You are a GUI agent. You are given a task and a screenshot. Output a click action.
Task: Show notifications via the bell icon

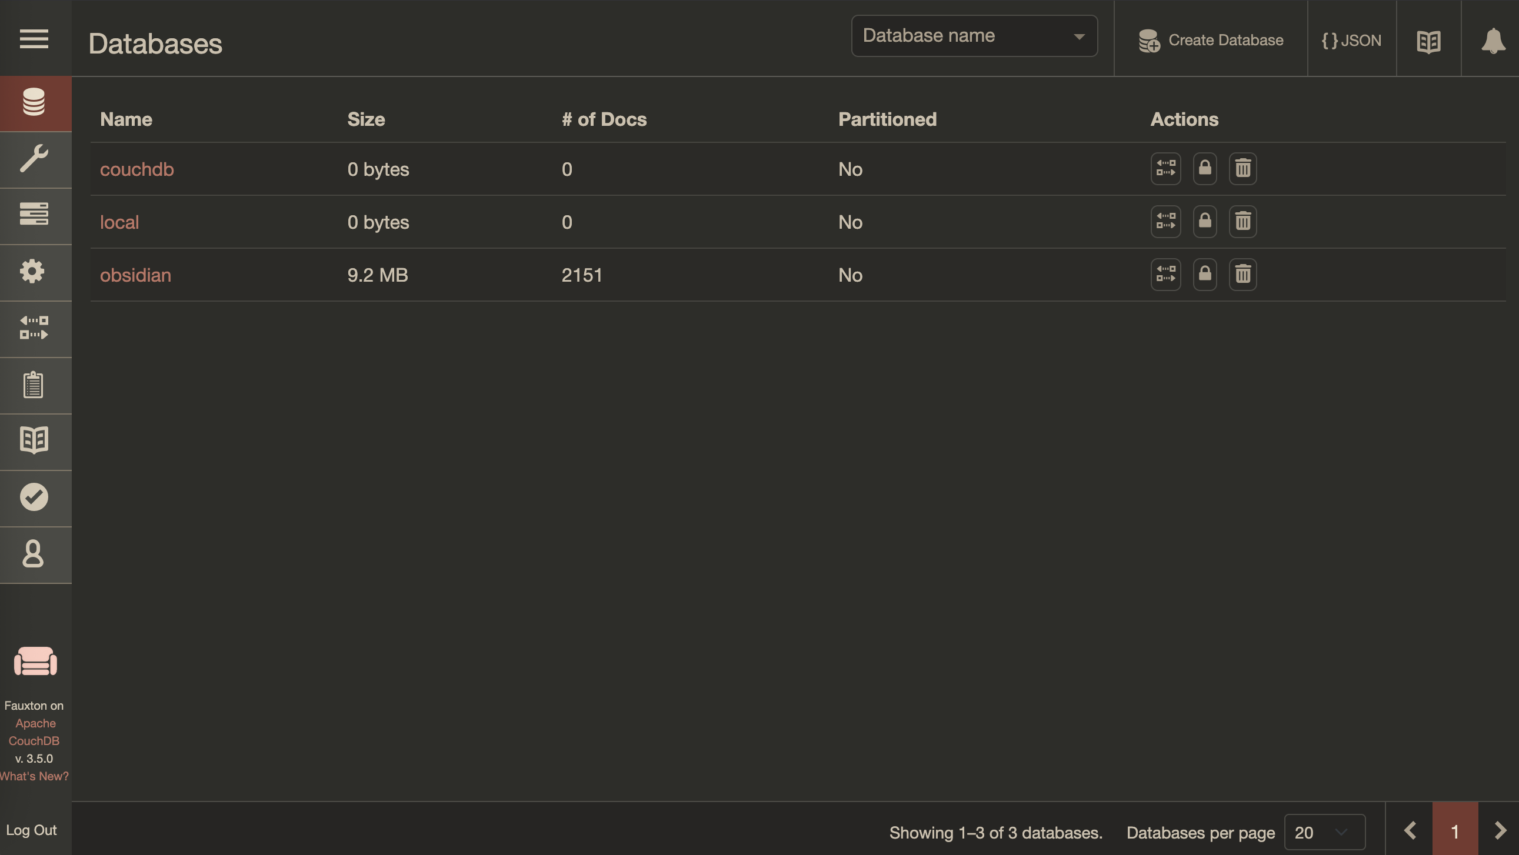[1493, 40]
